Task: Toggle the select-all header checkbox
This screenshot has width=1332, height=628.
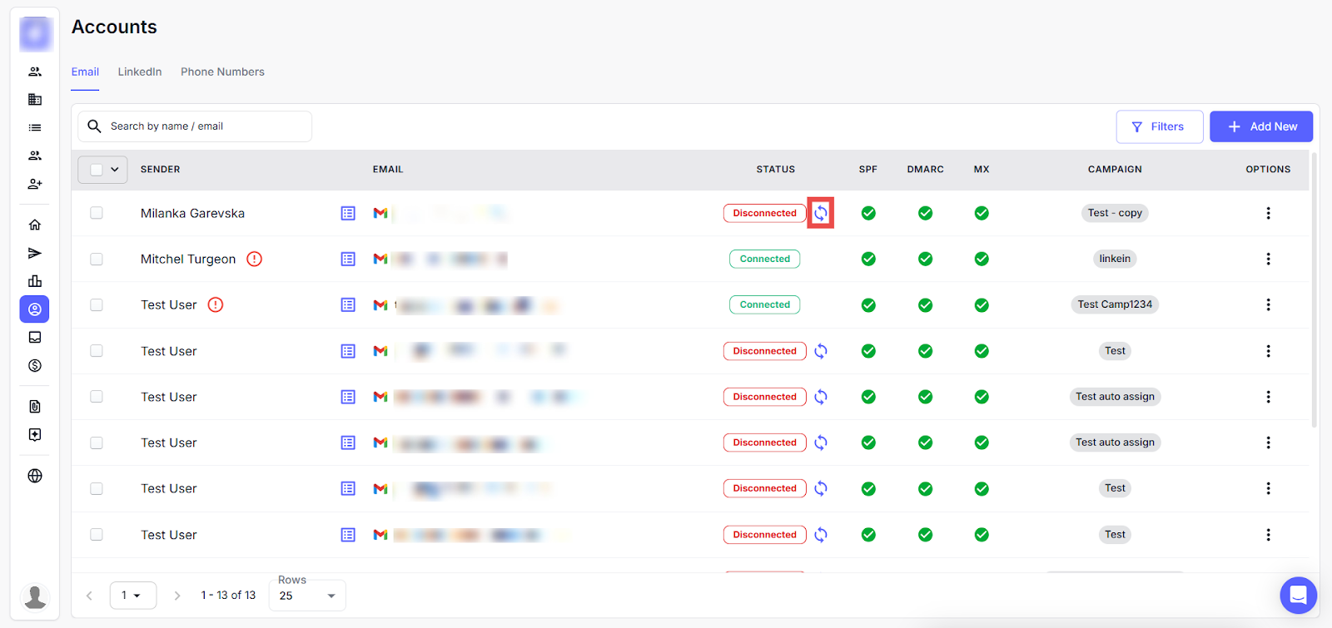Action: 96,170
